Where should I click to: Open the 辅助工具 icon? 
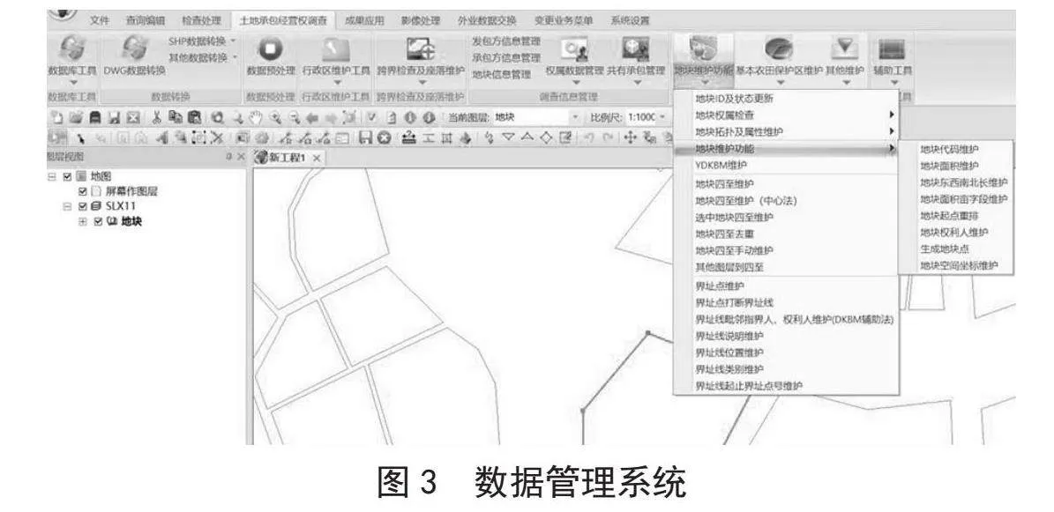point(893,48)
